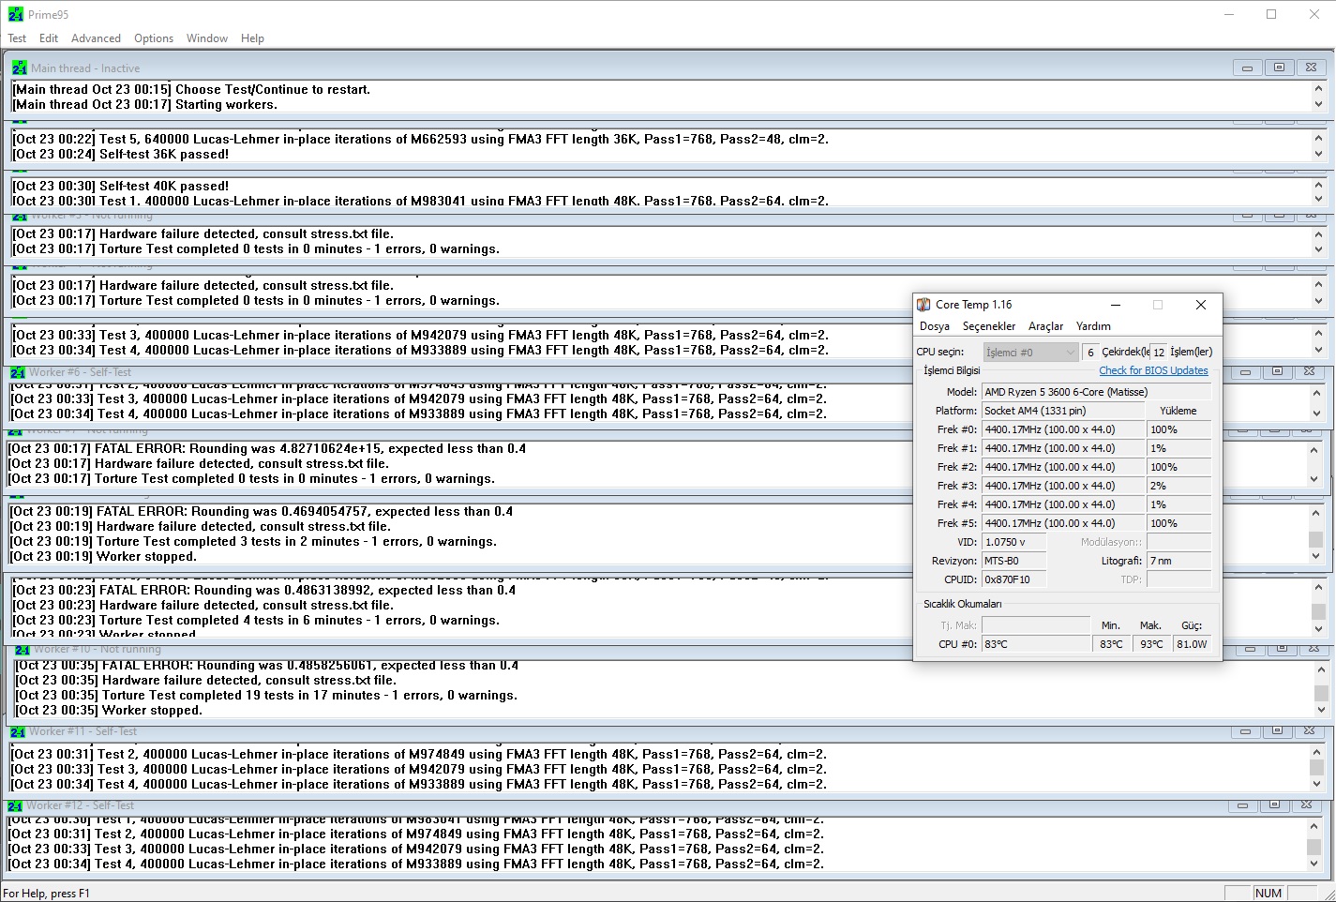Click the Worker #10 Not running window icon
The width and height of the screenshot is (1336, 902).
coord(22,649)
